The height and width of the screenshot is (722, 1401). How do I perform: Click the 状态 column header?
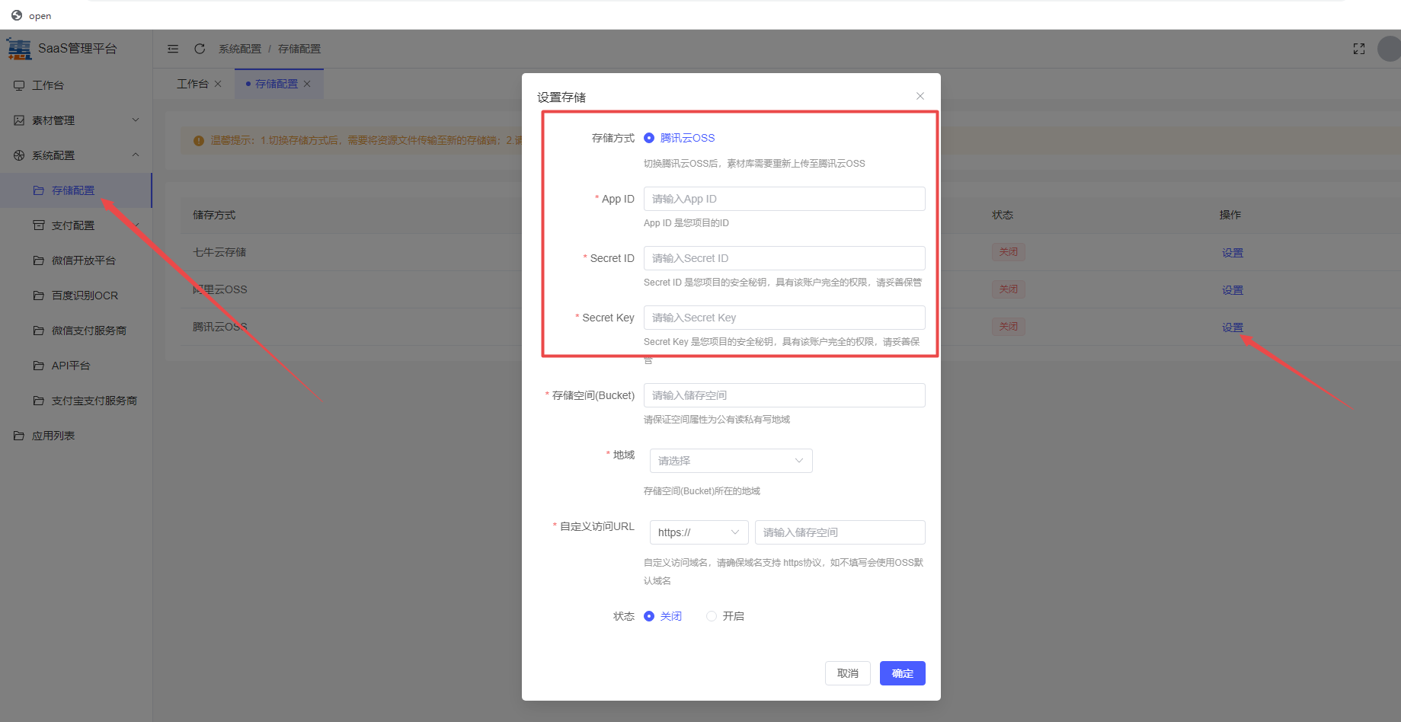pos(1003,215)
